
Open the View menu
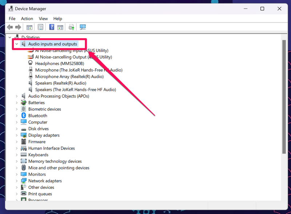[43, 19]
